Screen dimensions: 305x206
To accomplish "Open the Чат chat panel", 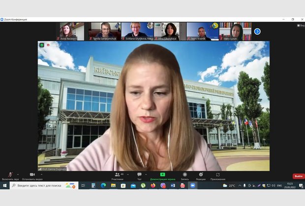I will pos(139,176).
